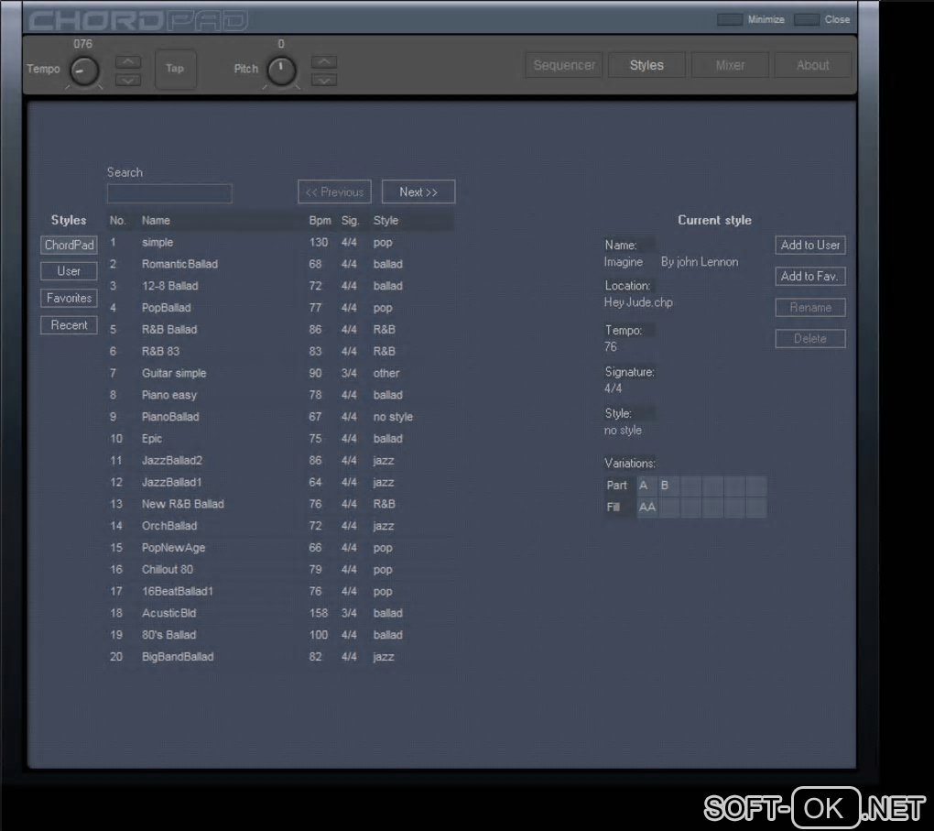
Task: Go to the Next page of styles
Action: [x=418, y=192]
